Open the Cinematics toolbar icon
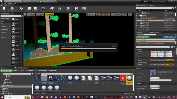Viewport: 177px width, 99px height. [59, 9]
